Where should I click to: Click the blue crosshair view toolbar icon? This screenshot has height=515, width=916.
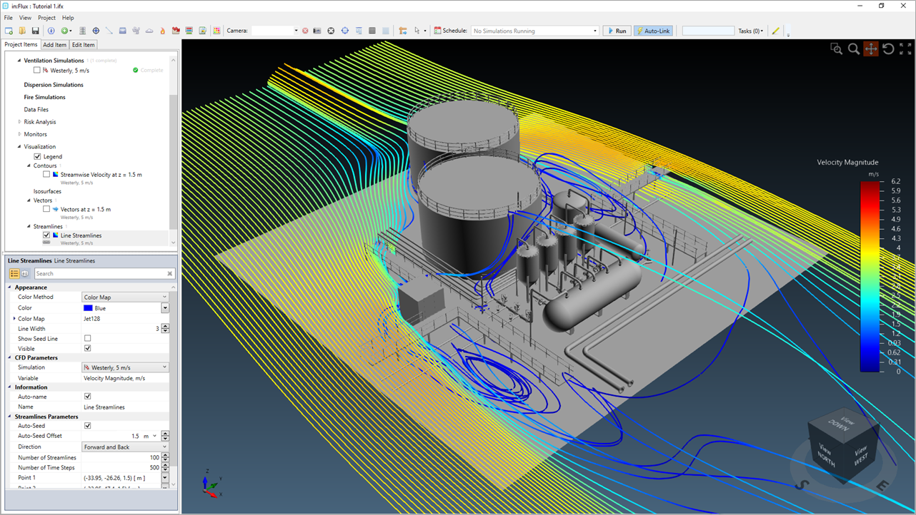[x=344, y=31]
